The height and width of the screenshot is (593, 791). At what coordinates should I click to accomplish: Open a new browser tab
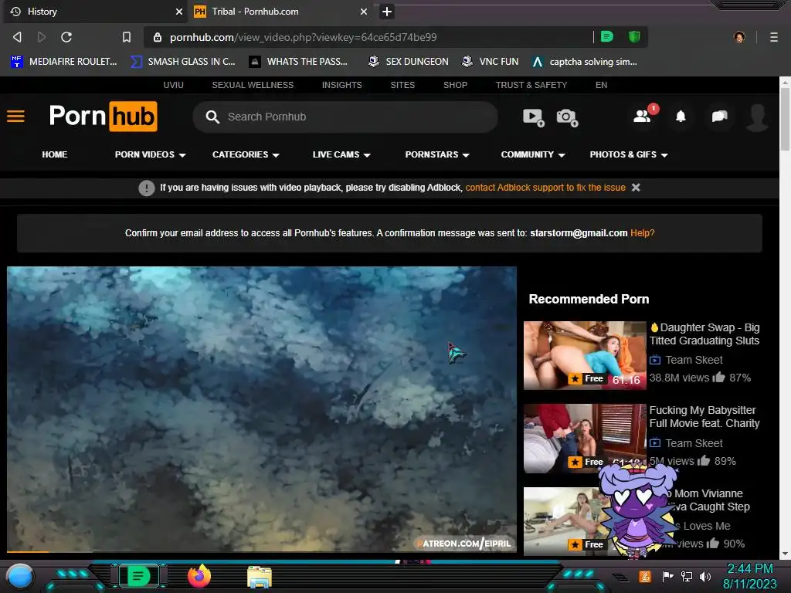[x=387, y=11]
